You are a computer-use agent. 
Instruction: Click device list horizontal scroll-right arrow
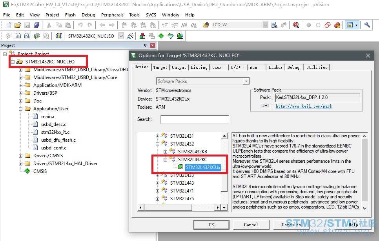click(x=218, y=207)
